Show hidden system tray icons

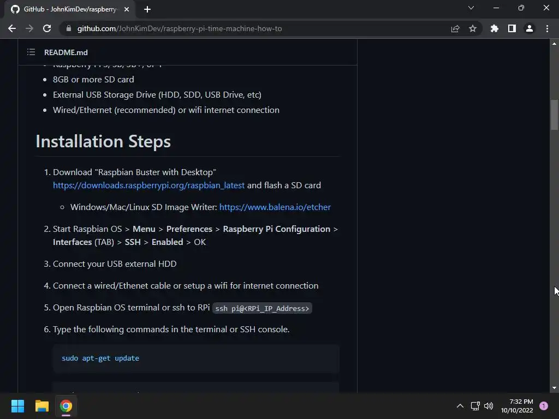pos(460,406)
